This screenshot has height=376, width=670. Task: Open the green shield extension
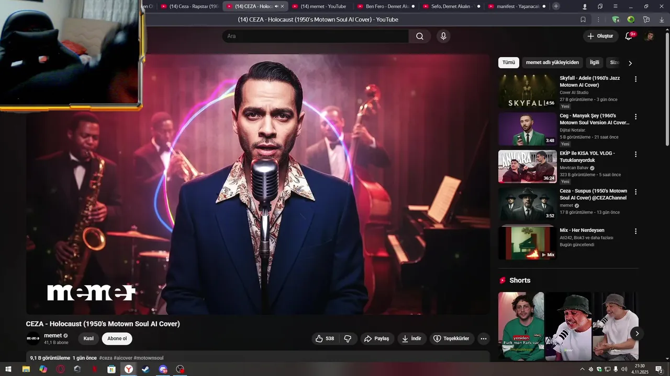(616, 19)
